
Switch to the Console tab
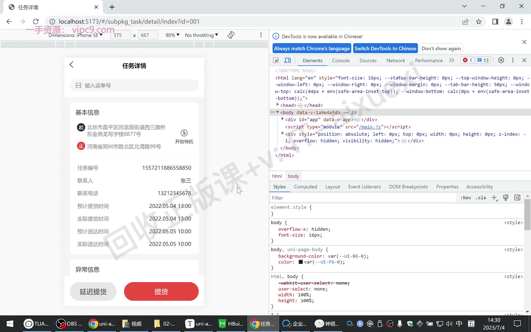[x=341, y=61]
